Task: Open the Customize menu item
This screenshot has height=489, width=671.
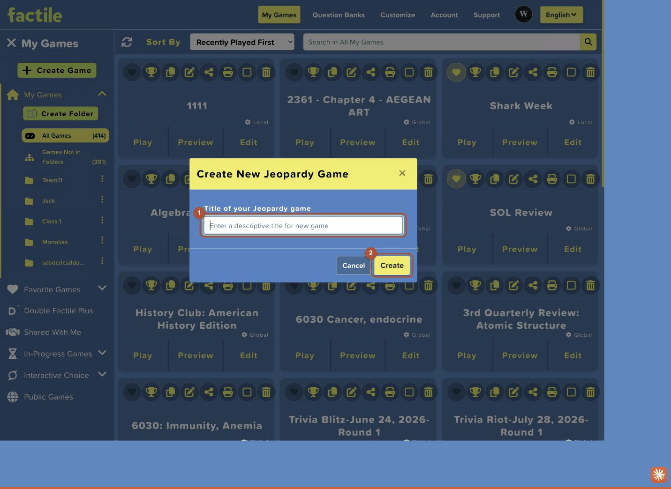Action: pyautogui.click(x=398, y=15)
